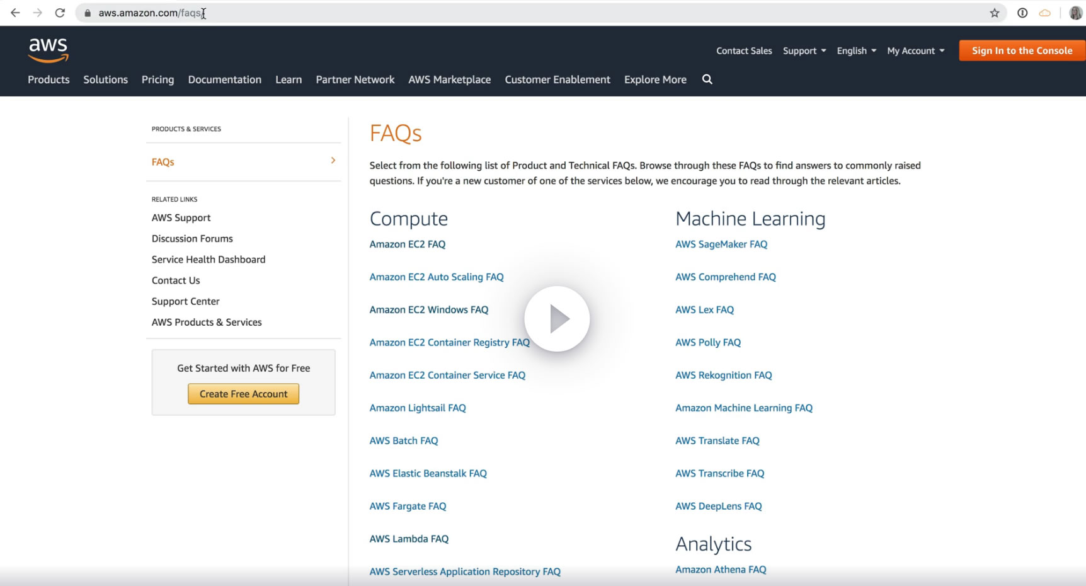Open the AWS Fargate FAQ link
Screen dimensions: 1086x586
pyautogui.click(x=408, y=506)
